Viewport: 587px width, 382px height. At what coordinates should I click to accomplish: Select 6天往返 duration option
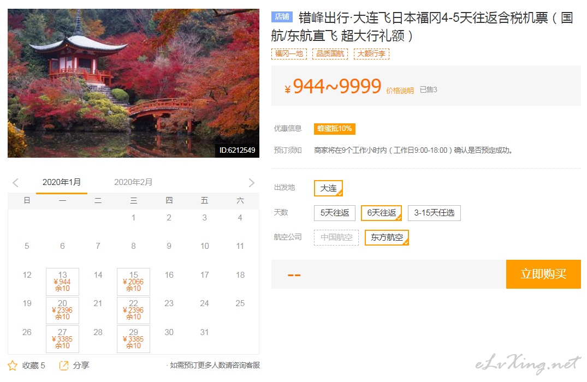pyautogui.click(x=382, y=213)
